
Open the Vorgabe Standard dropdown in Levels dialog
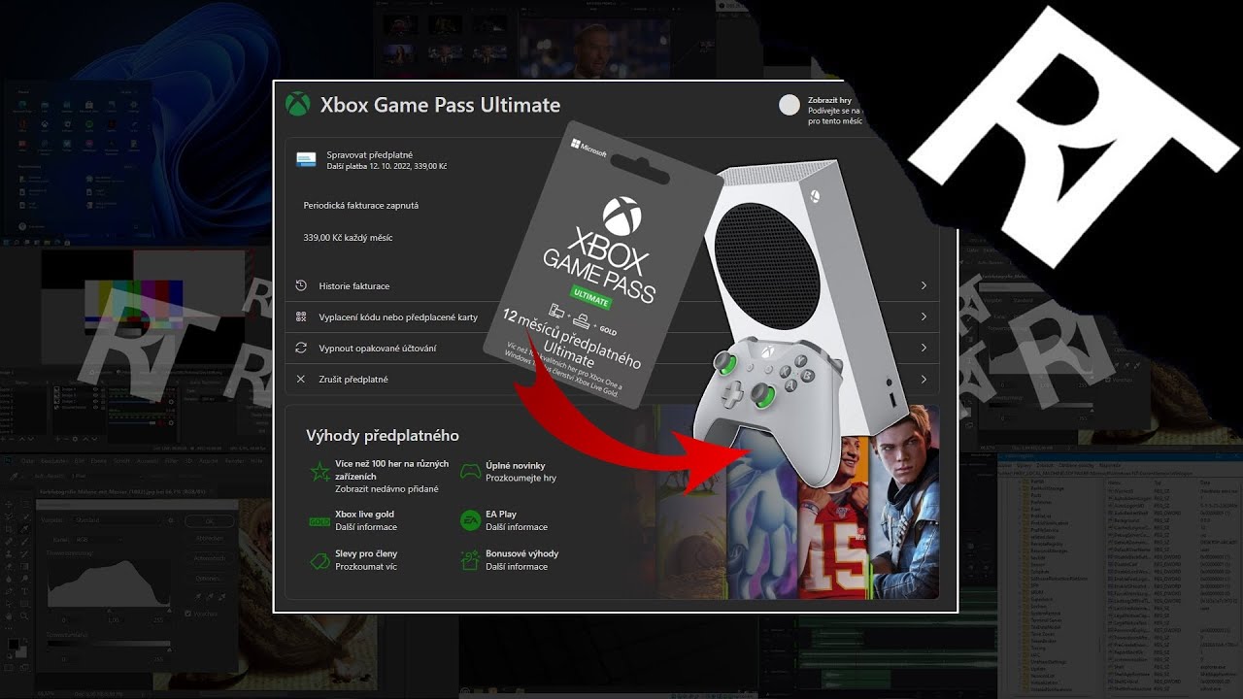118,520
